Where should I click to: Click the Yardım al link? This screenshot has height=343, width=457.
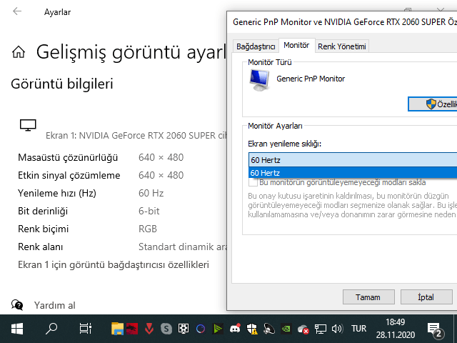[54, 305]
